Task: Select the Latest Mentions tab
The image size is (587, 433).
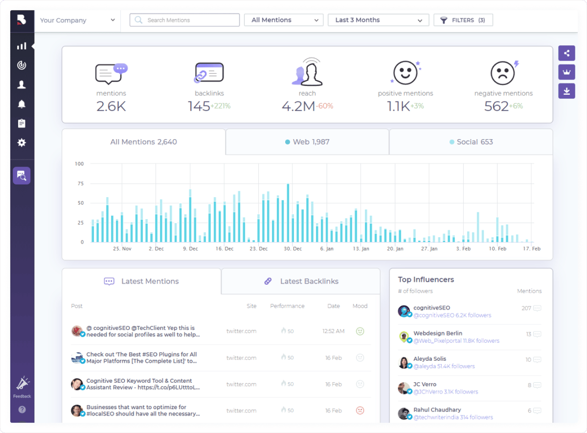Action: coord(142,281)
